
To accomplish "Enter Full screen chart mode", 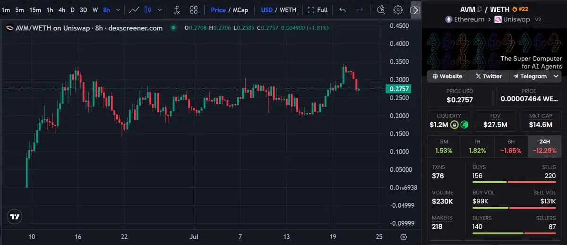I will coord(318,10).
